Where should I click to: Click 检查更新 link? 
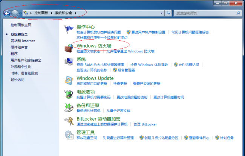(x=120, y=84)
